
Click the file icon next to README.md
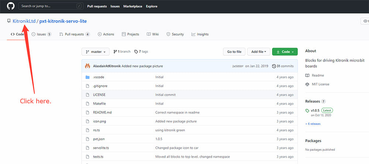(87, 112)
